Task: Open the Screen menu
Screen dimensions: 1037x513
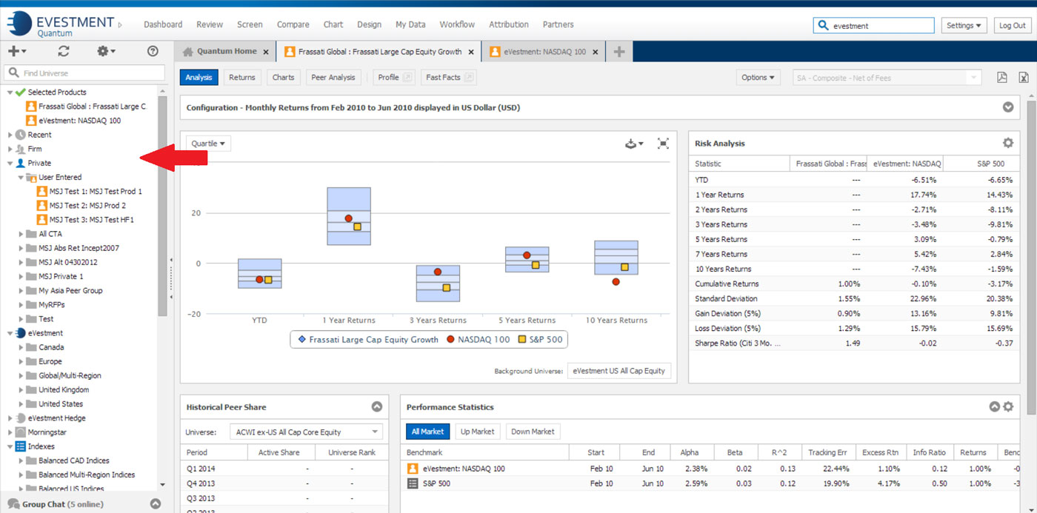Action: (x=250, y=24)
